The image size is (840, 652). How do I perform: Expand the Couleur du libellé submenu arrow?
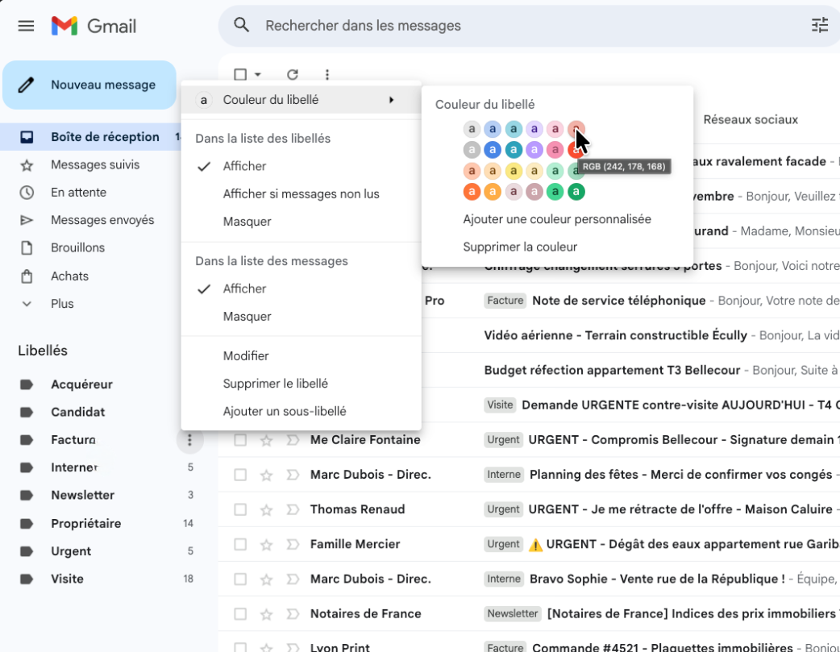392,100
